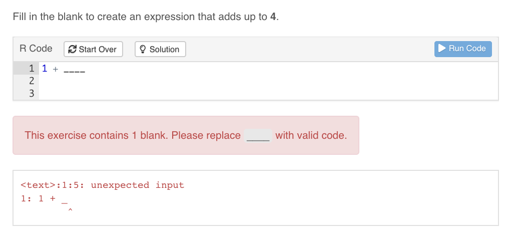Click the R Code panel title

(36, 49)
